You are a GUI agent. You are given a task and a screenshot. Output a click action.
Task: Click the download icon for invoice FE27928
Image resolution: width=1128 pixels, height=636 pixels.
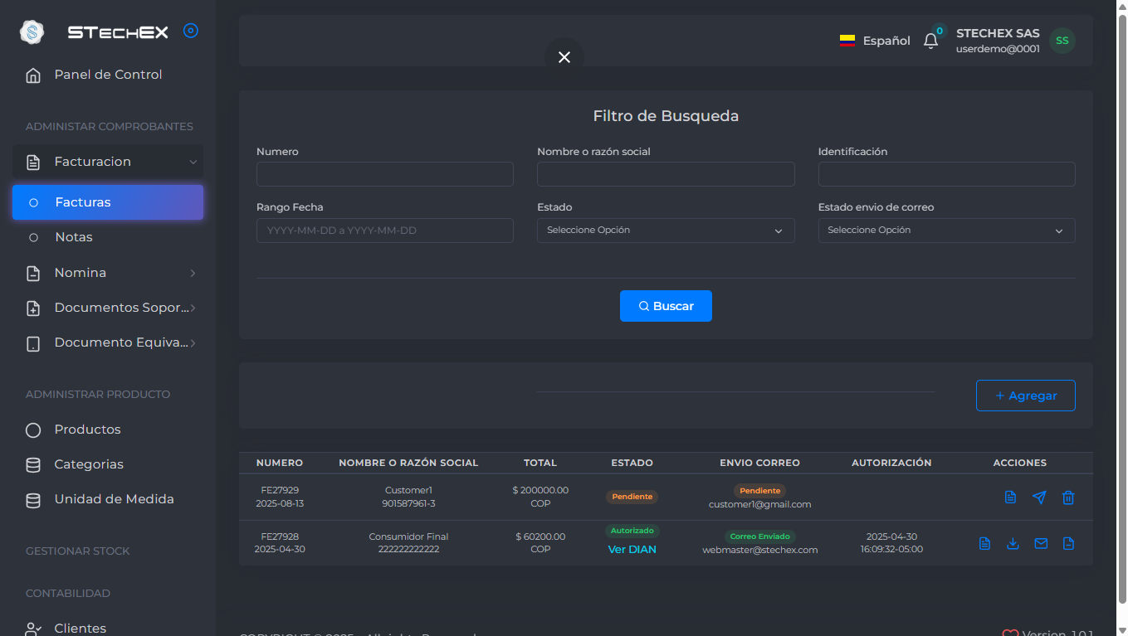1013,544
